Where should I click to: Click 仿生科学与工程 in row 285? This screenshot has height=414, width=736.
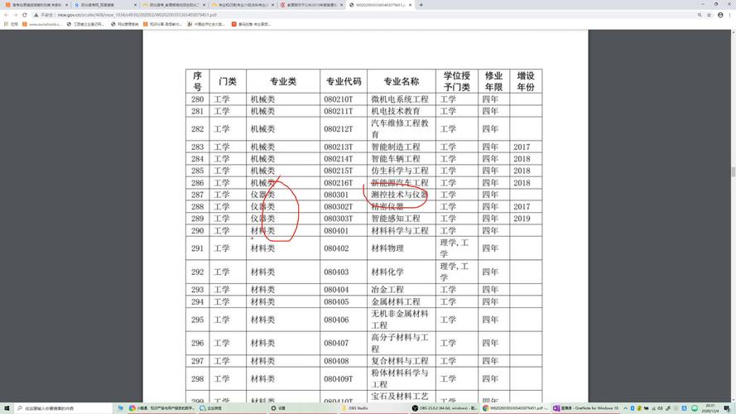pyautogui.click(x=400, y=171)
